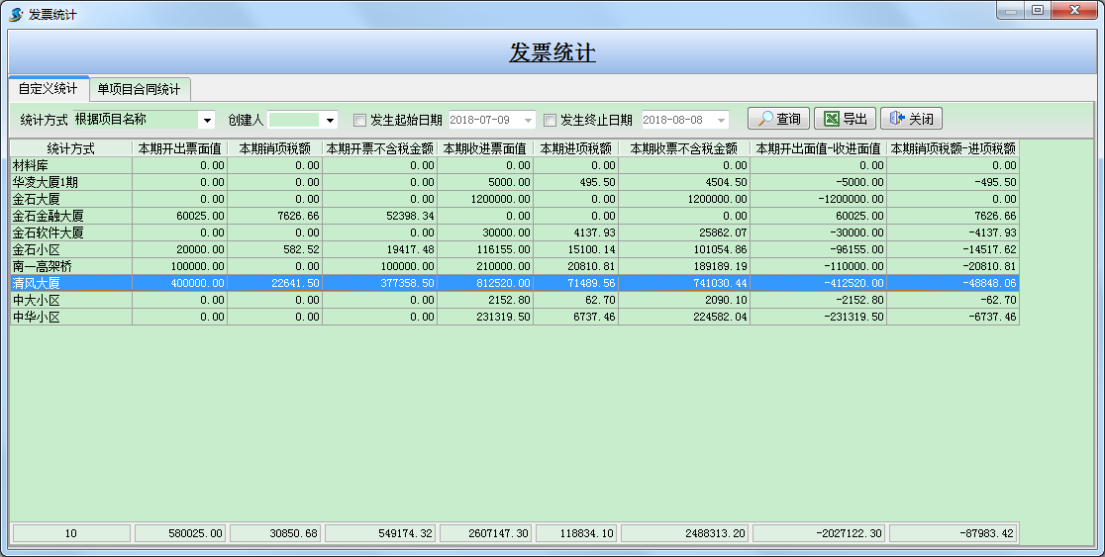Switch to 单项目合同统计 tab
Image resolution: width=1105 pixels, height=557 pixels.
(x=139, y=89)
